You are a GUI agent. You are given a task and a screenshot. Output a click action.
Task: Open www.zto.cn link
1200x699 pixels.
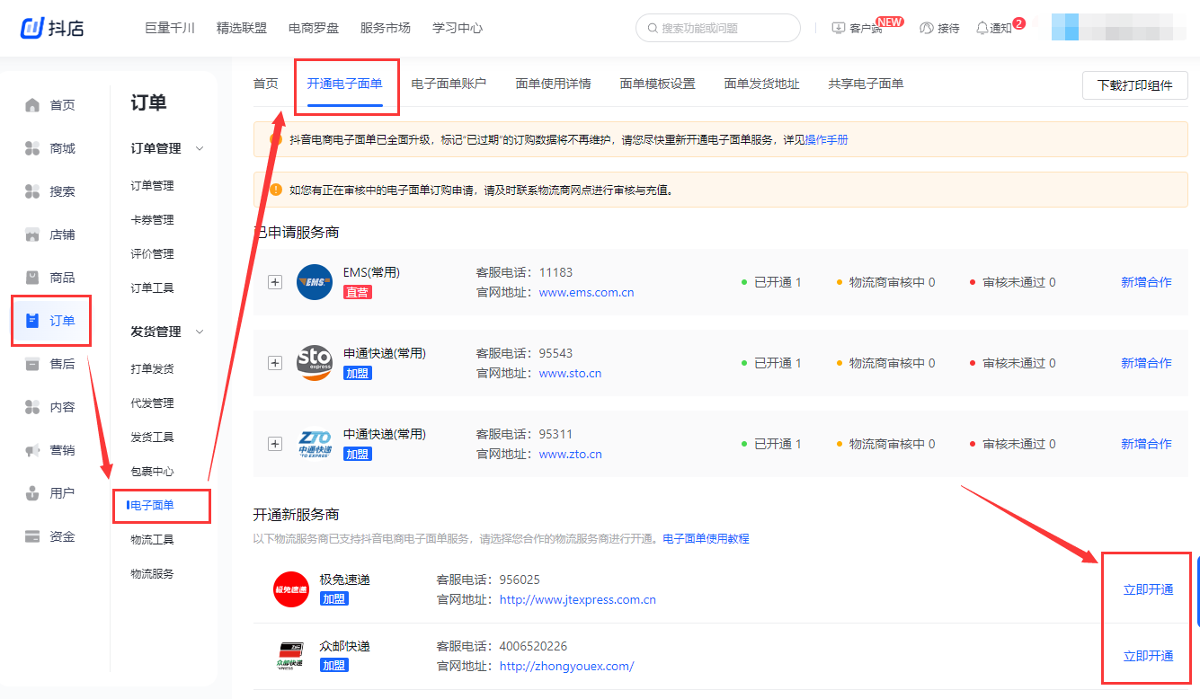[571, 454]
